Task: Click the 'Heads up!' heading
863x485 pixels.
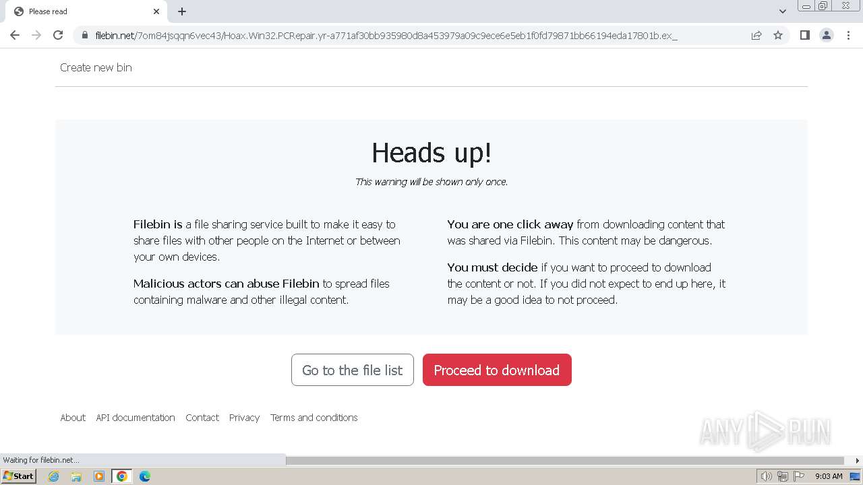Action: pos(431,153)
